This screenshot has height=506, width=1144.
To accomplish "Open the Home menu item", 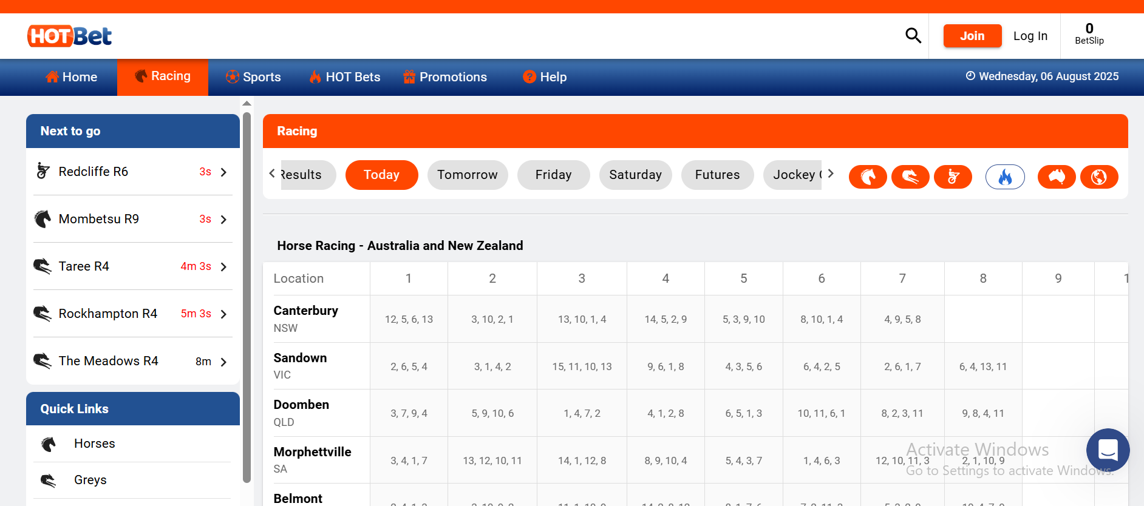I will [72, 77].
